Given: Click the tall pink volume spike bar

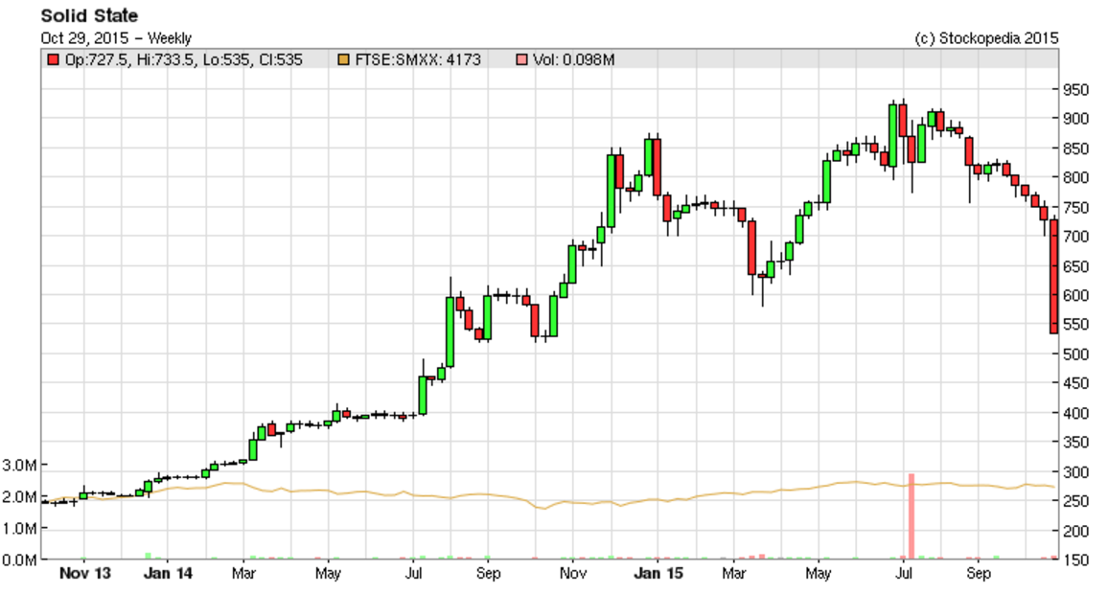Looking at the screenshot, I should click(912, 516).
